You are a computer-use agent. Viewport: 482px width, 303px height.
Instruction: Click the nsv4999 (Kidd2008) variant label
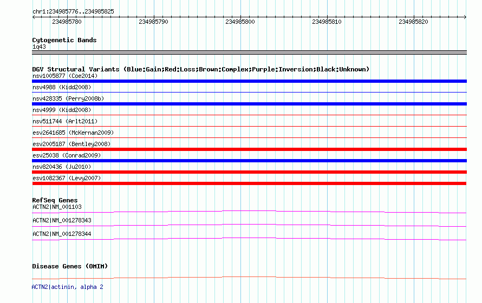coord(62,110)
